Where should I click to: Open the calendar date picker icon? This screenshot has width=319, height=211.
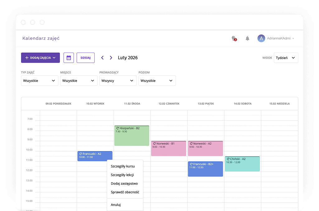coord(69,58)
